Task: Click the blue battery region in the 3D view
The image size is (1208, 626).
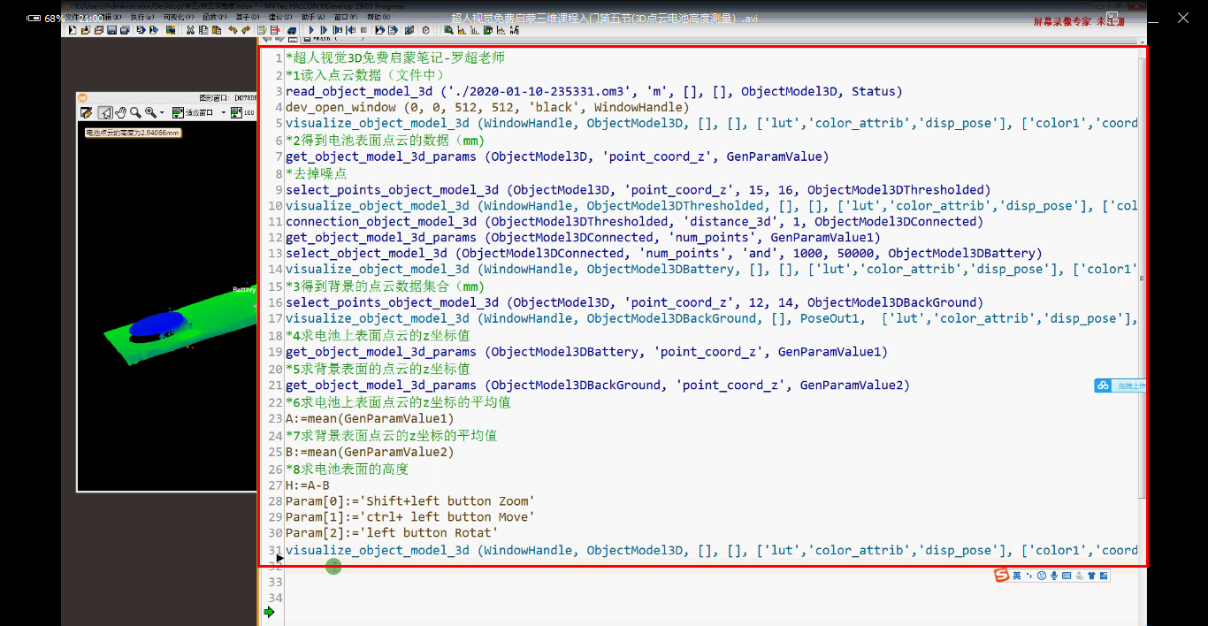Action: 157,324
